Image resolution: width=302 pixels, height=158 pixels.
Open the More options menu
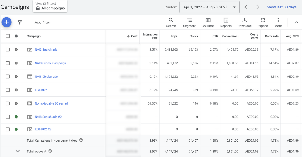(278, 22)
